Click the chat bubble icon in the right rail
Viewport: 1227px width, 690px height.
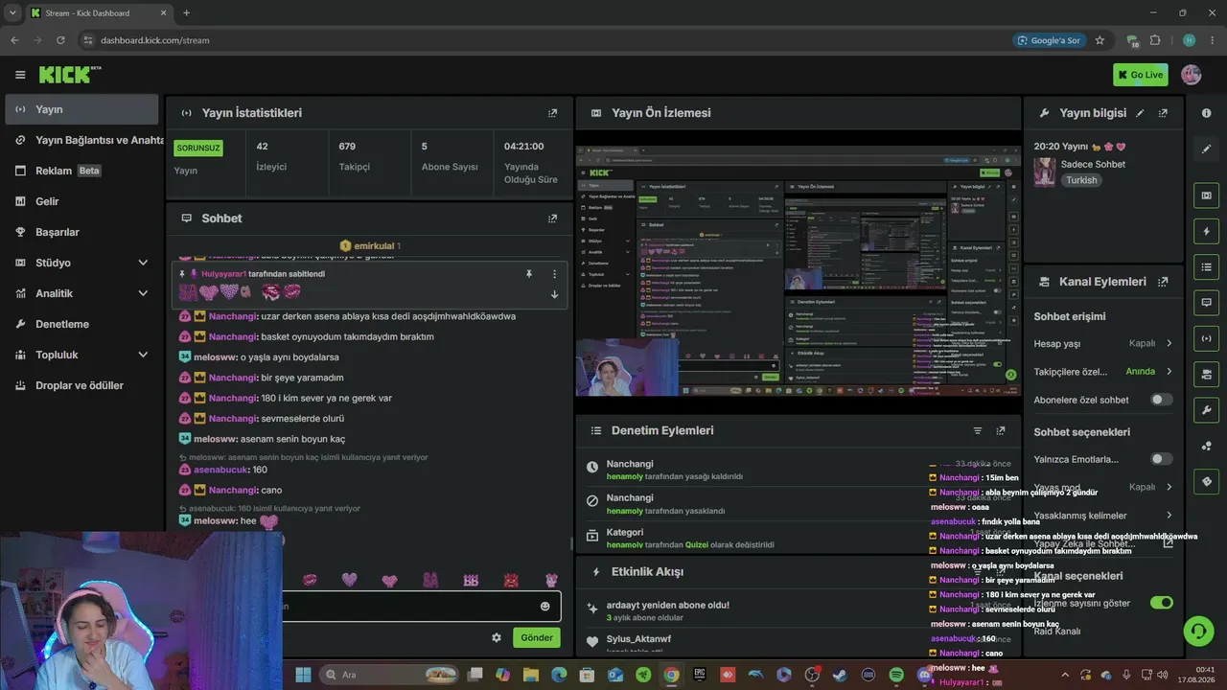pos(1206,303)
